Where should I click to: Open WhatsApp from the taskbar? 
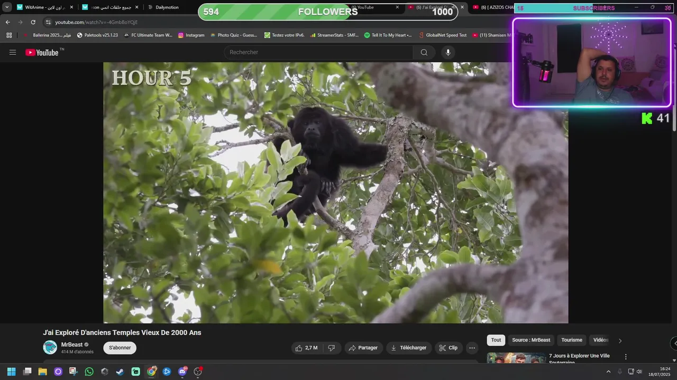point(89,372)
